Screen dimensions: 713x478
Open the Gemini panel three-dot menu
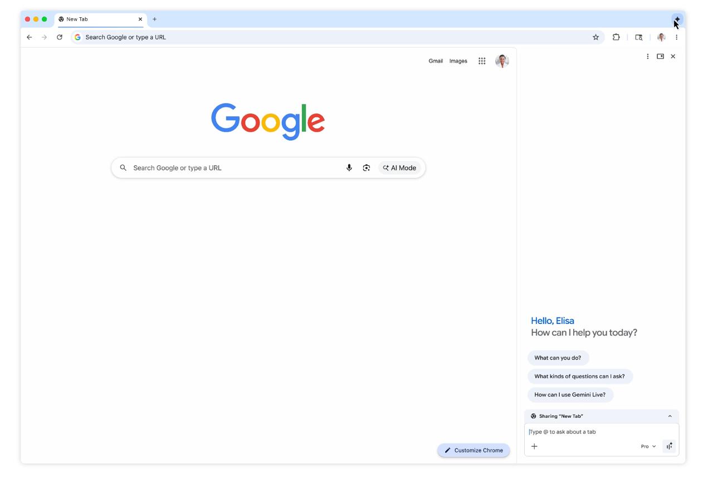pyautogui.click(x=647, y=56)
